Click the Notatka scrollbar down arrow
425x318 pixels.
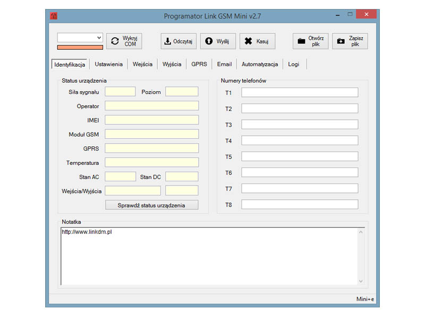pos(361,281)
